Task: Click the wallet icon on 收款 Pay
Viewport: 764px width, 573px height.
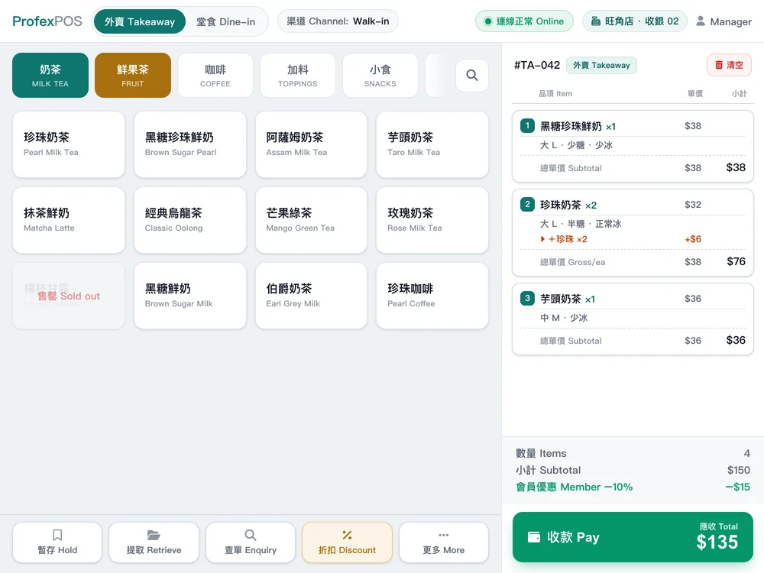Action: coord(534,537)
